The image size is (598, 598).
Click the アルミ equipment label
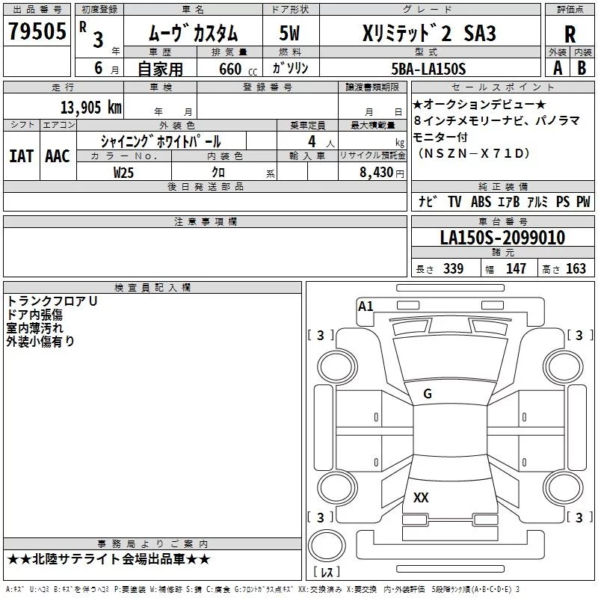(537, 202)
